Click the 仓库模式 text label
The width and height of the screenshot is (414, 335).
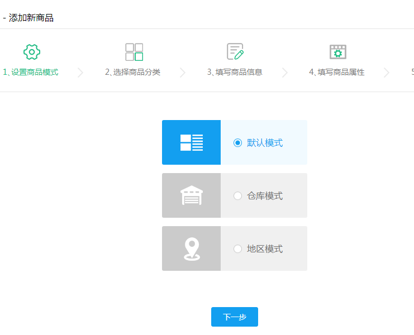coord(265,196)
